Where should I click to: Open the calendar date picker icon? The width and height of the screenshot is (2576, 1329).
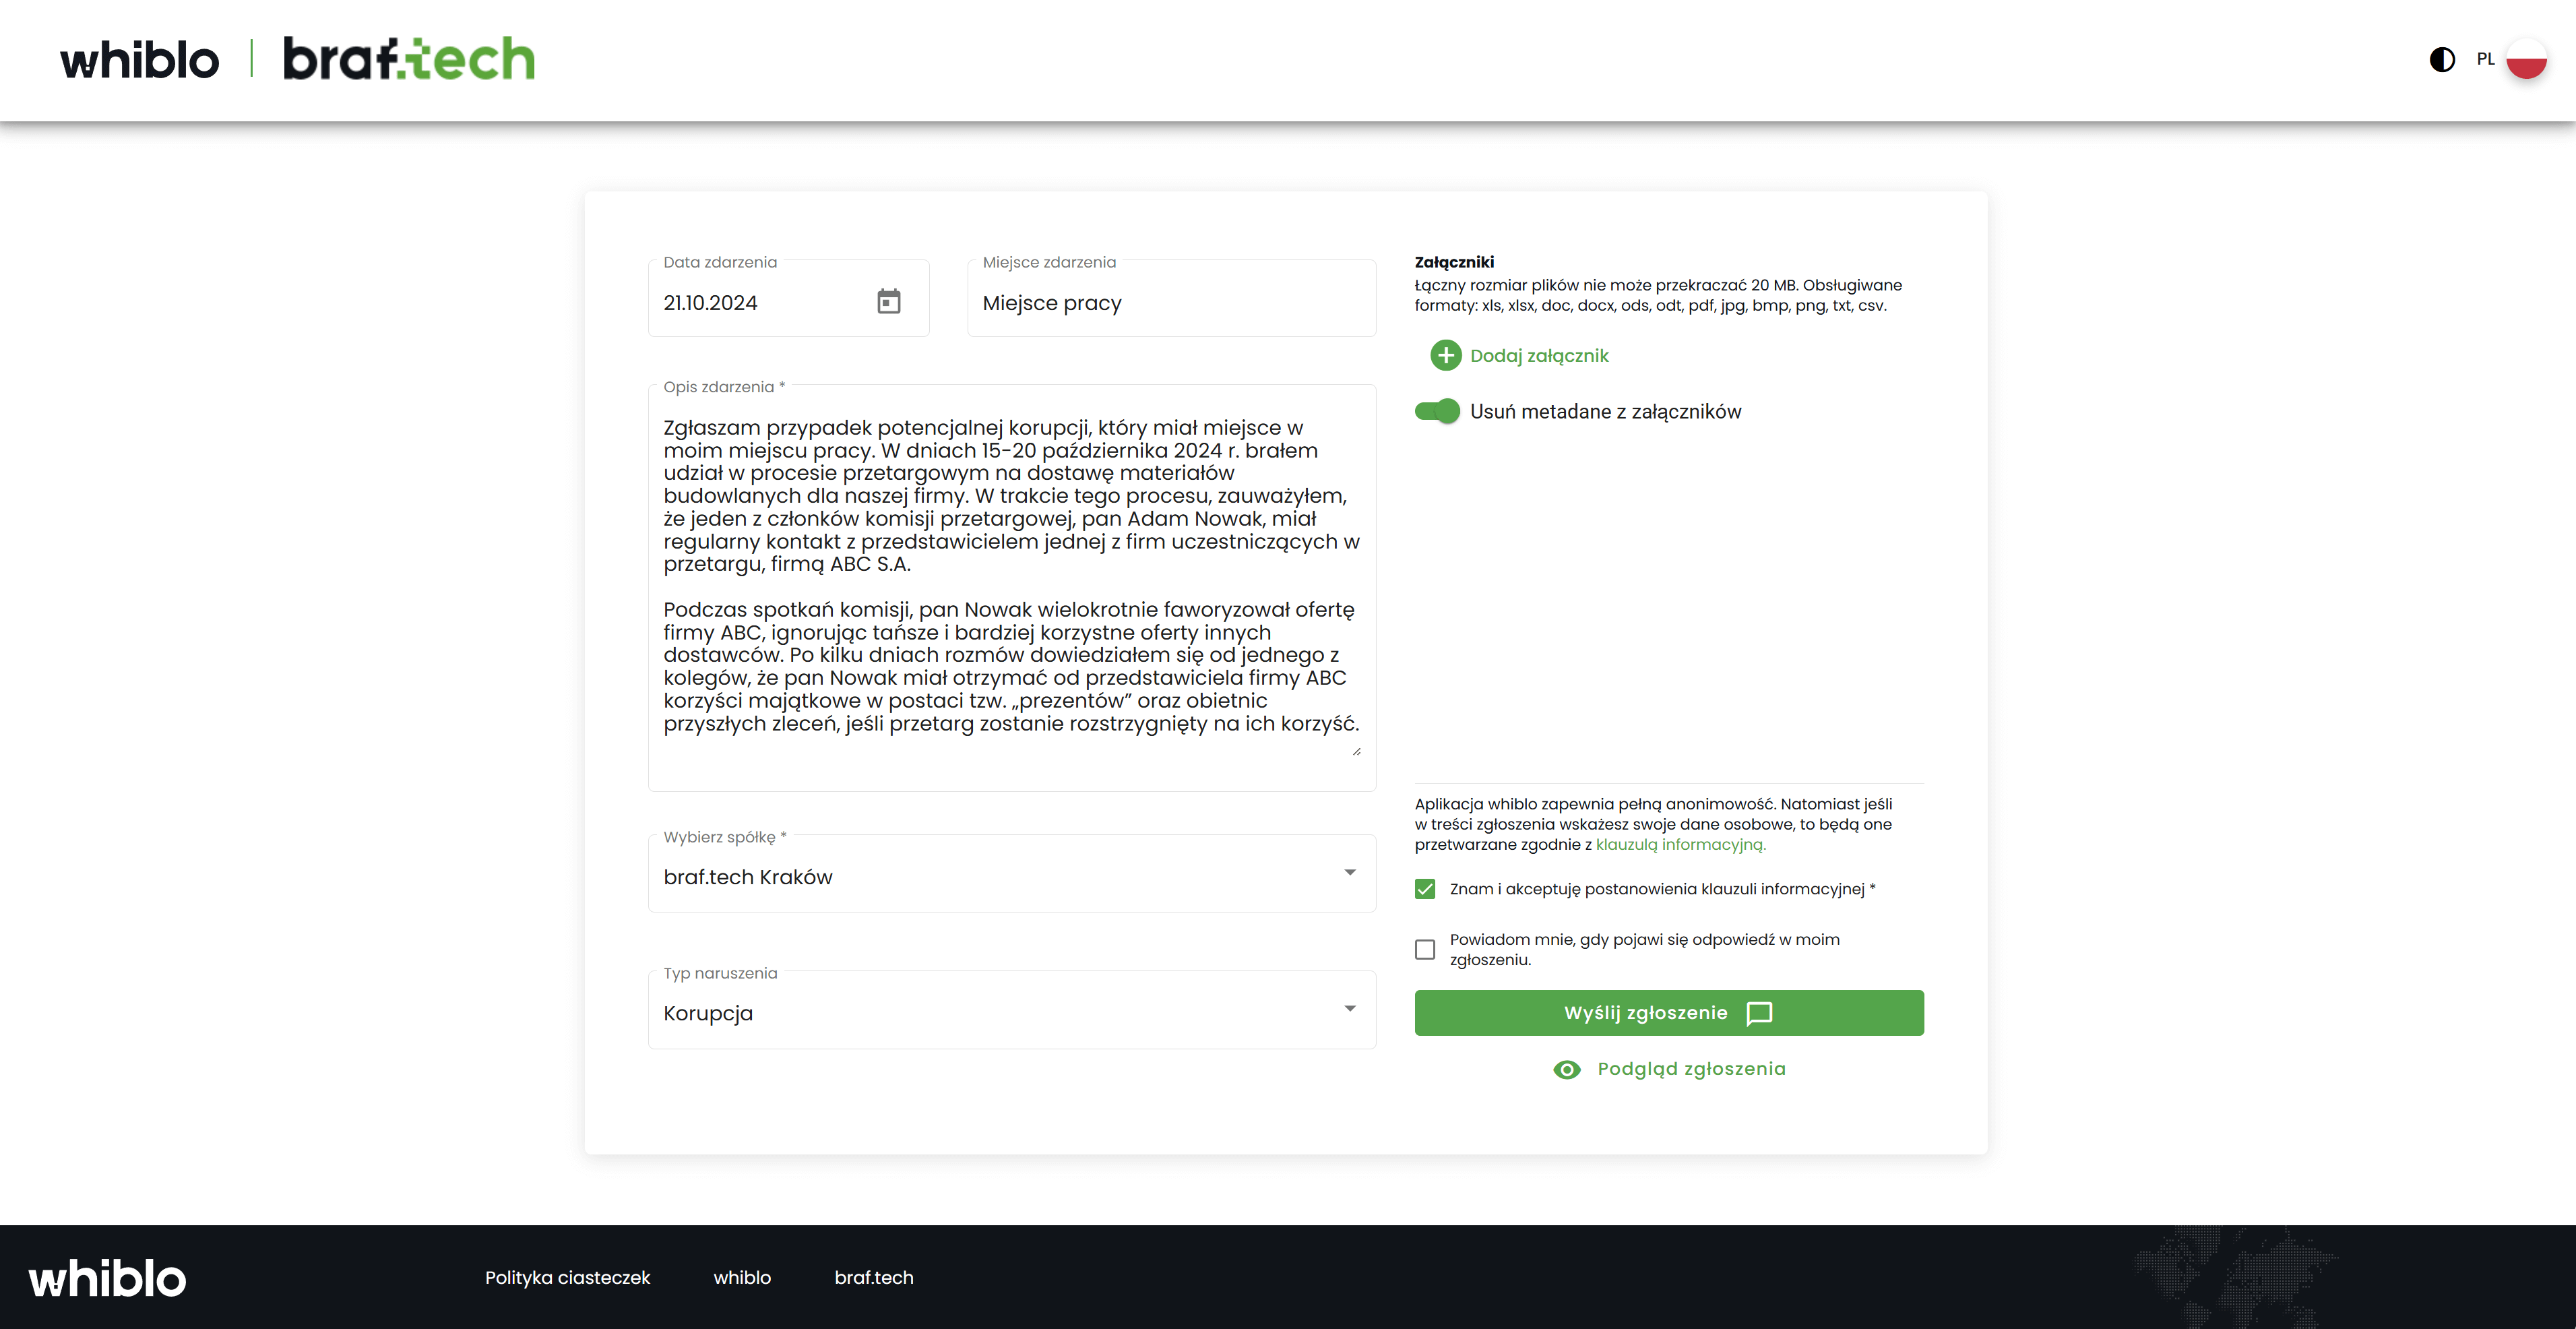pyautogui.click(x=888, y=301)
